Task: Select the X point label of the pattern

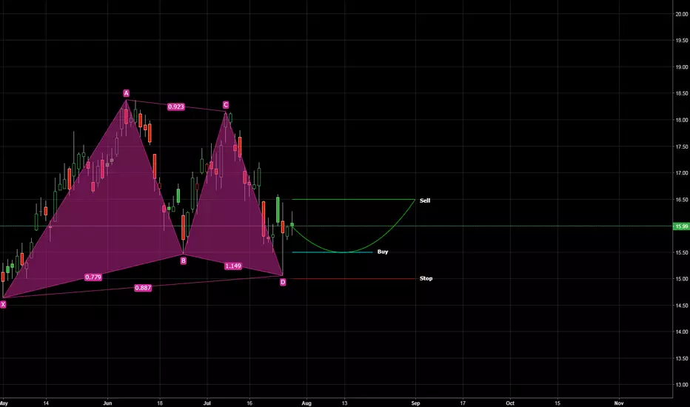Action: (3, 304)
